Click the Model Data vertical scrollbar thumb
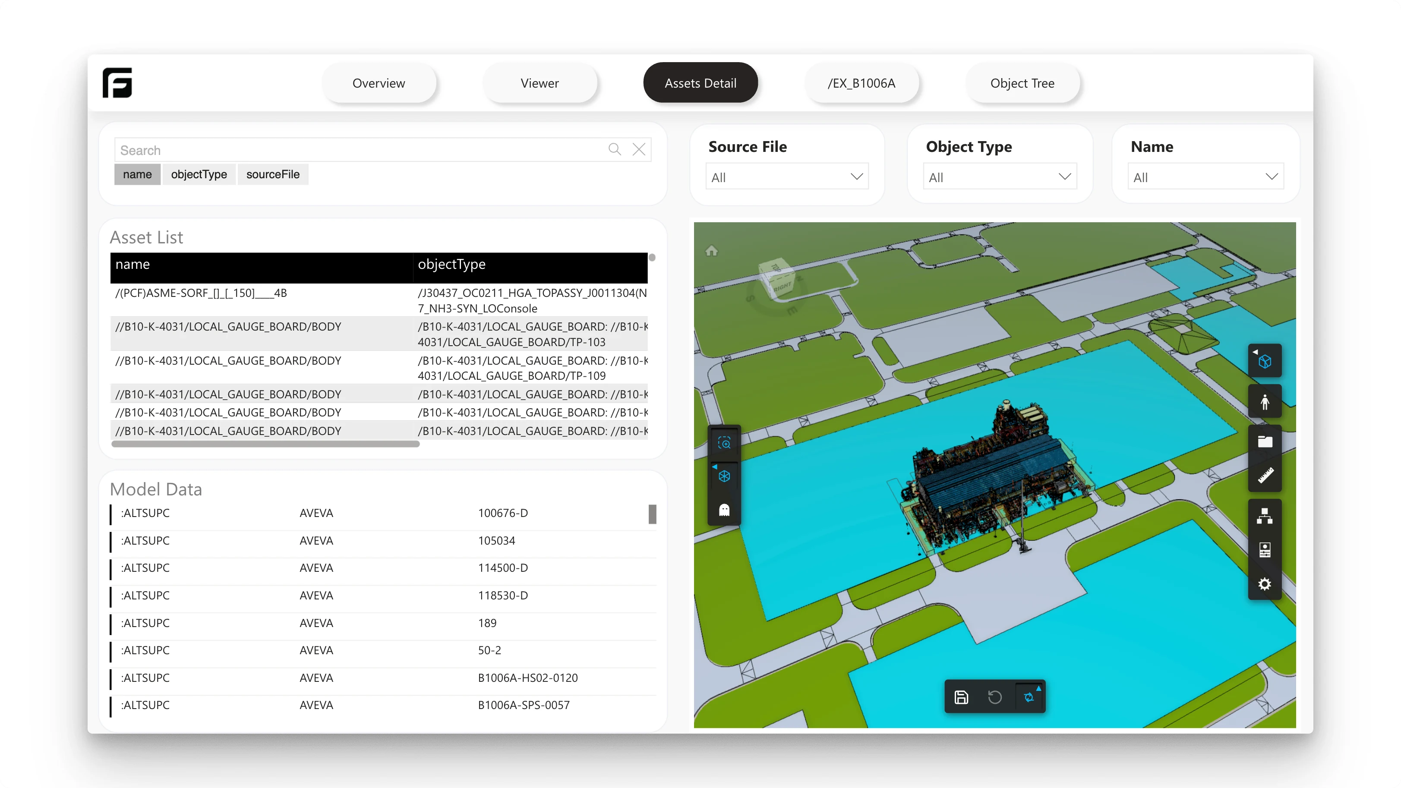This screenshot has width=1401, height=788. [652, 514]
